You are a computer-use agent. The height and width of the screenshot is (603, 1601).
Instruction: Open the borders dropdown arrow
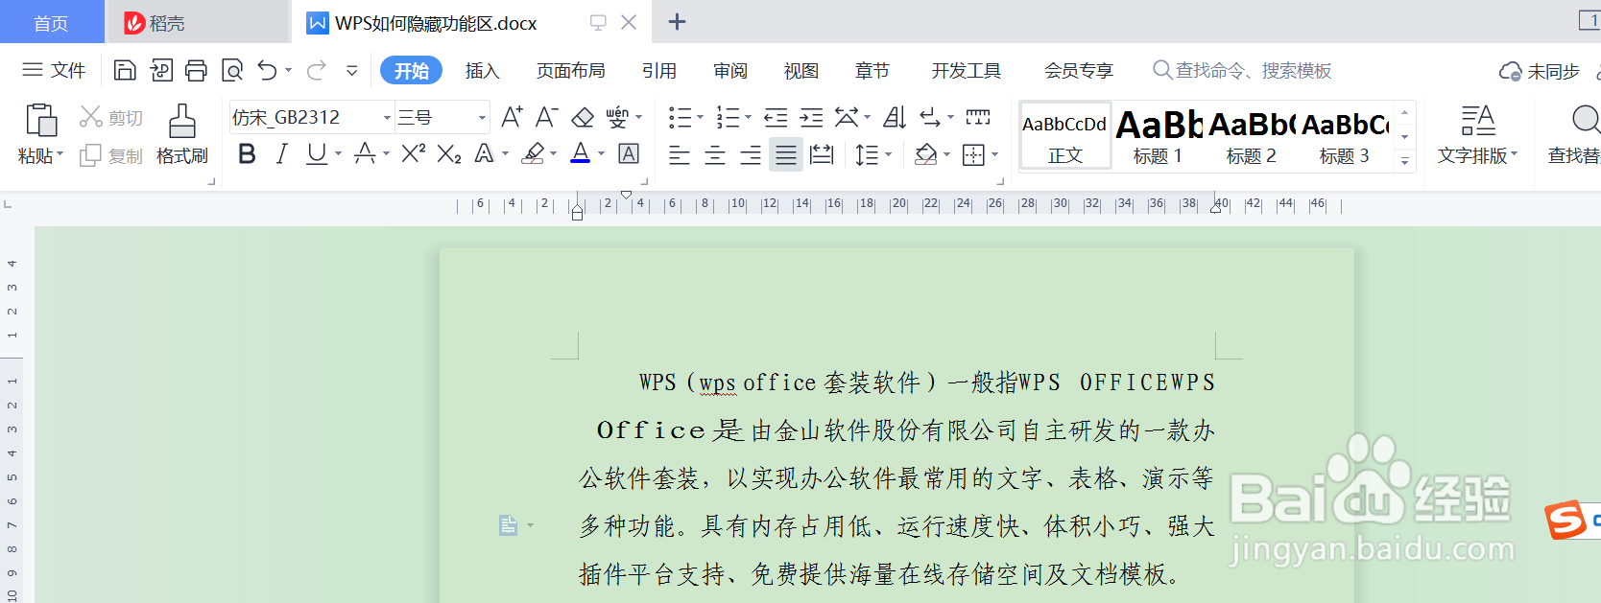994,154
